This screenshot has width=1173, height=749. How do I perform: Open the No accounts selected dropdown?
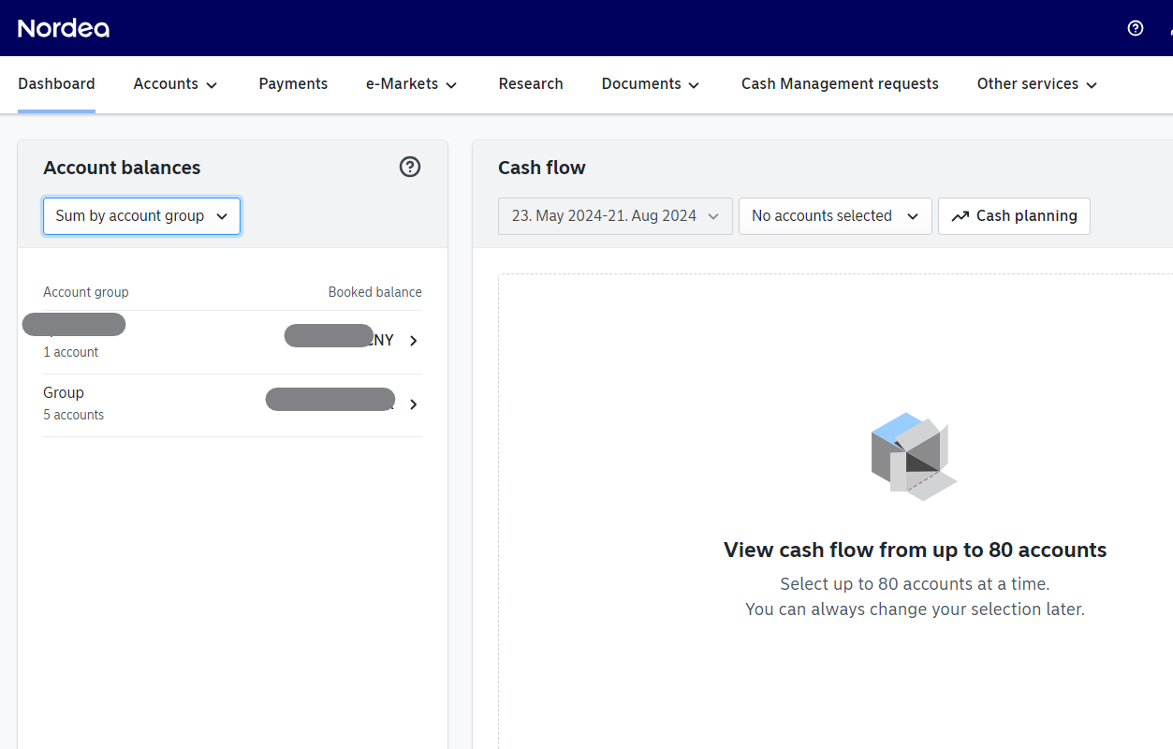coord(834,215)
